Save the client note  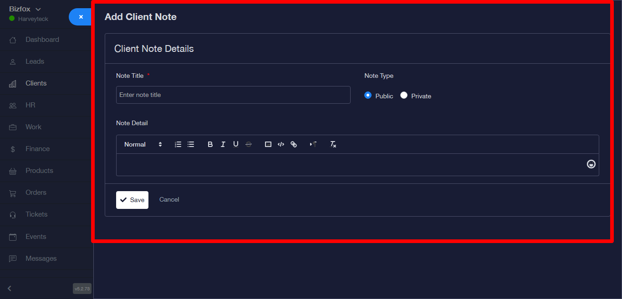coord(132,200)
